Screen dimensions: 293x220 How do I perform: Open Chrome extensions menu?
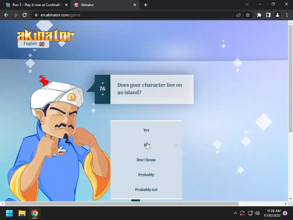click(x=259, y=15)
